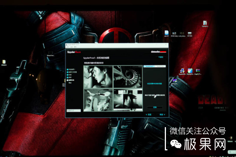This screenshot has width=236, height=157.
Task: Close the Spyder calibration window
Action: tap(166, 45)
